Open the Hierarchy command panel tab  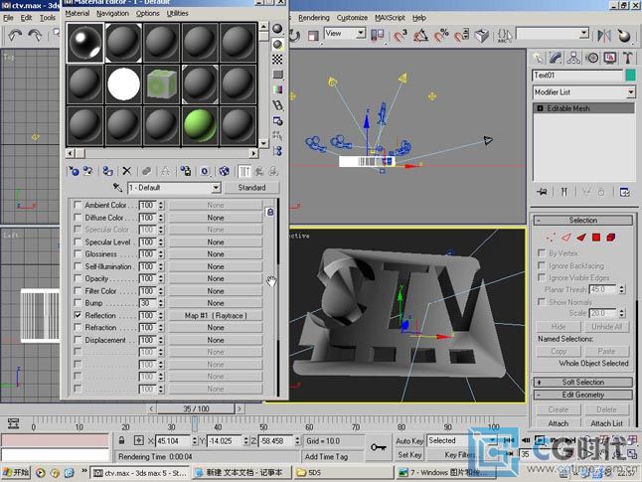[573, 59]
